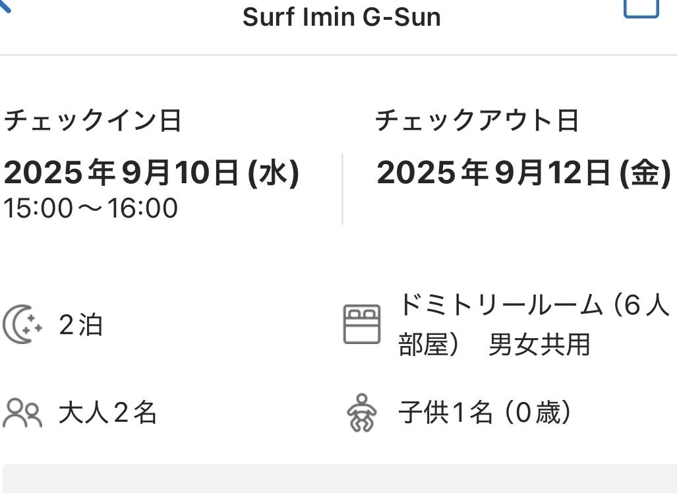
Task: Tap the 15:00〜16:00 check-in time
Action: [91, 208]
